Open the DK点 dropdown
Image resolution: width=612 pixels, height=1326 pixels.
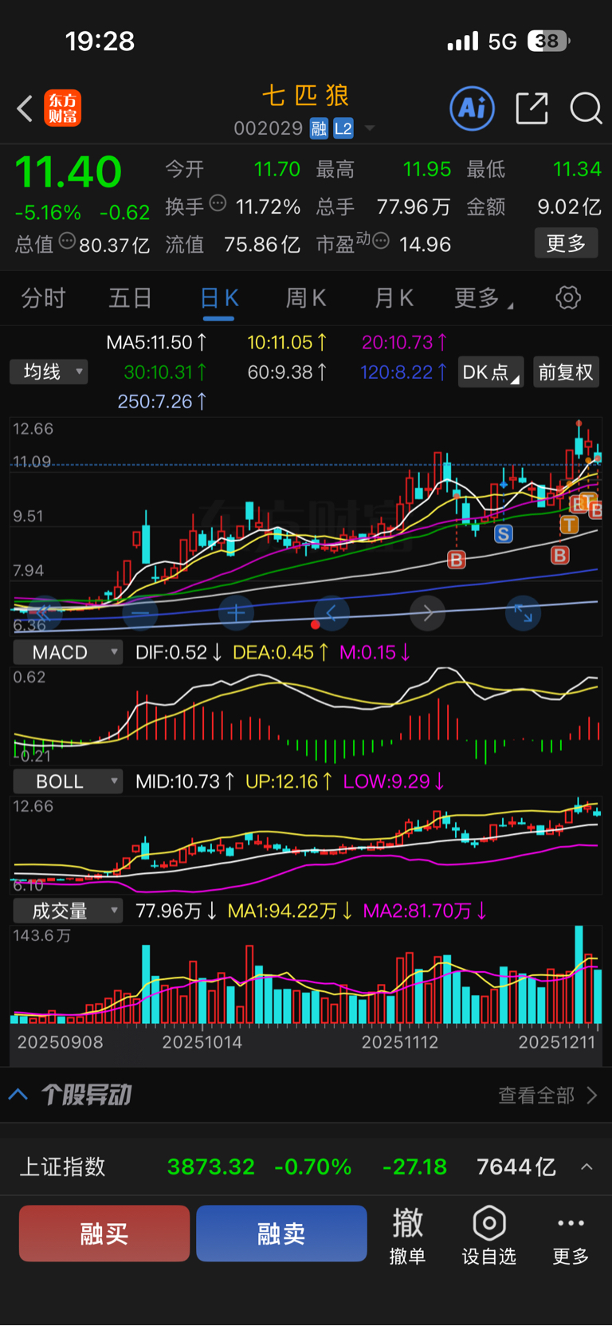(491, 372)
